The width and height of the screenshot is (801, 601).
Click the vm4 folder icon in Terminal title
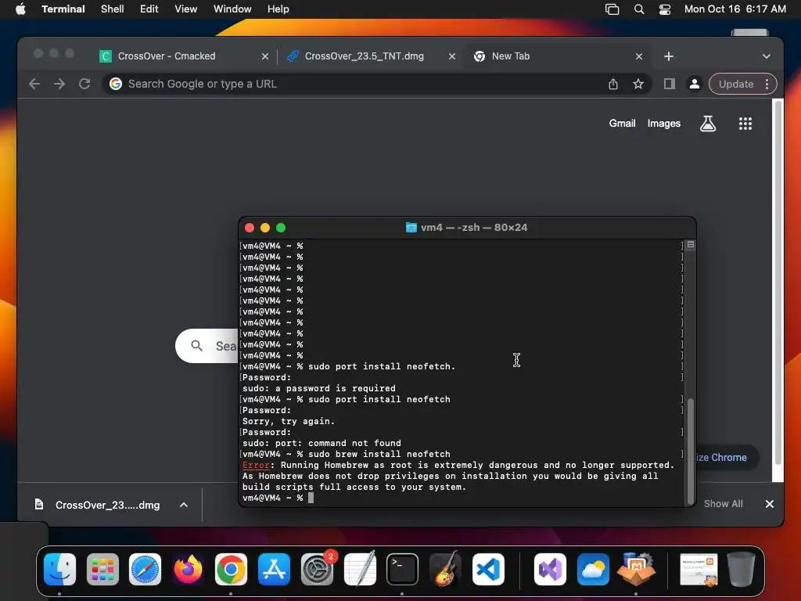[411, 228]
